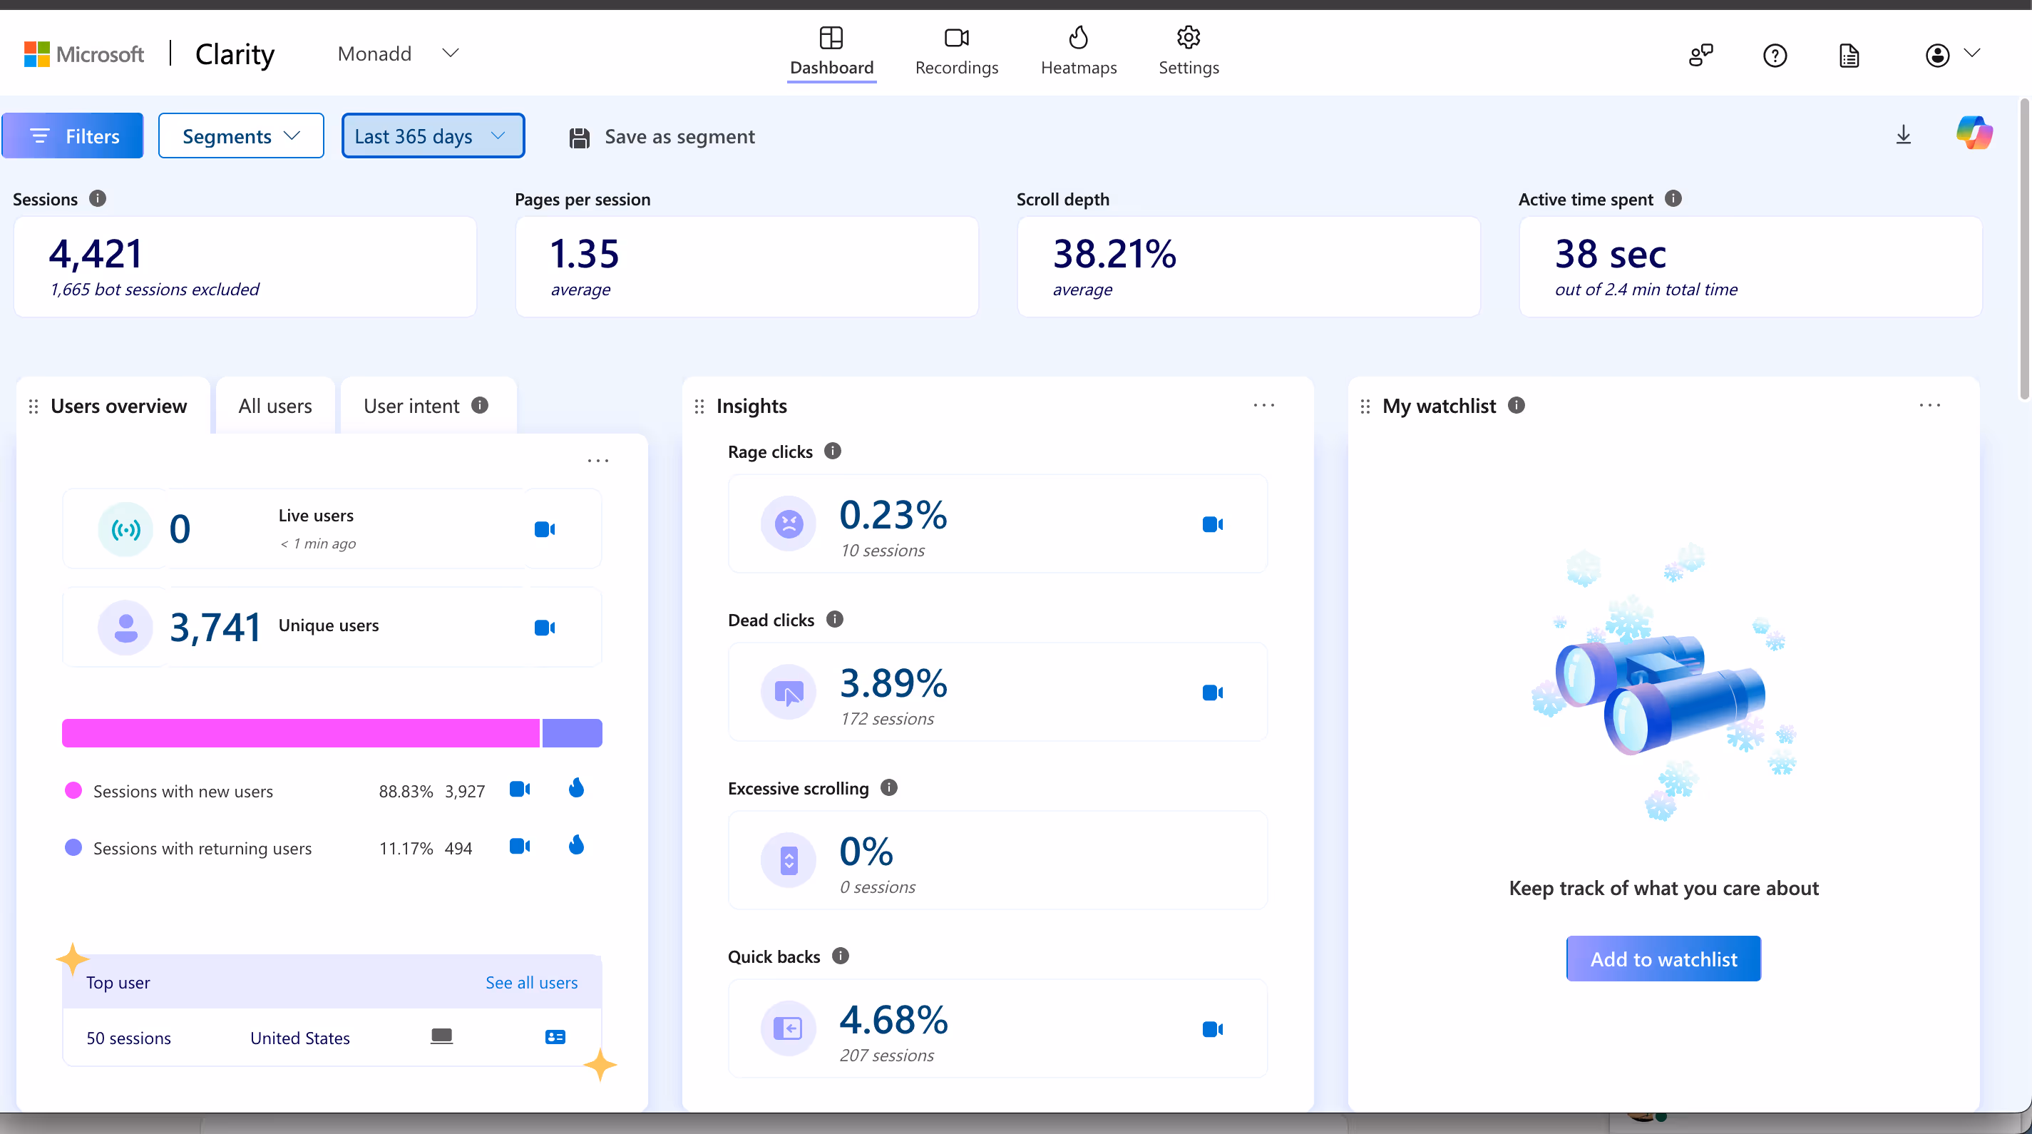Switch to the Heatmaps tab

click(x=1078, y=51)
